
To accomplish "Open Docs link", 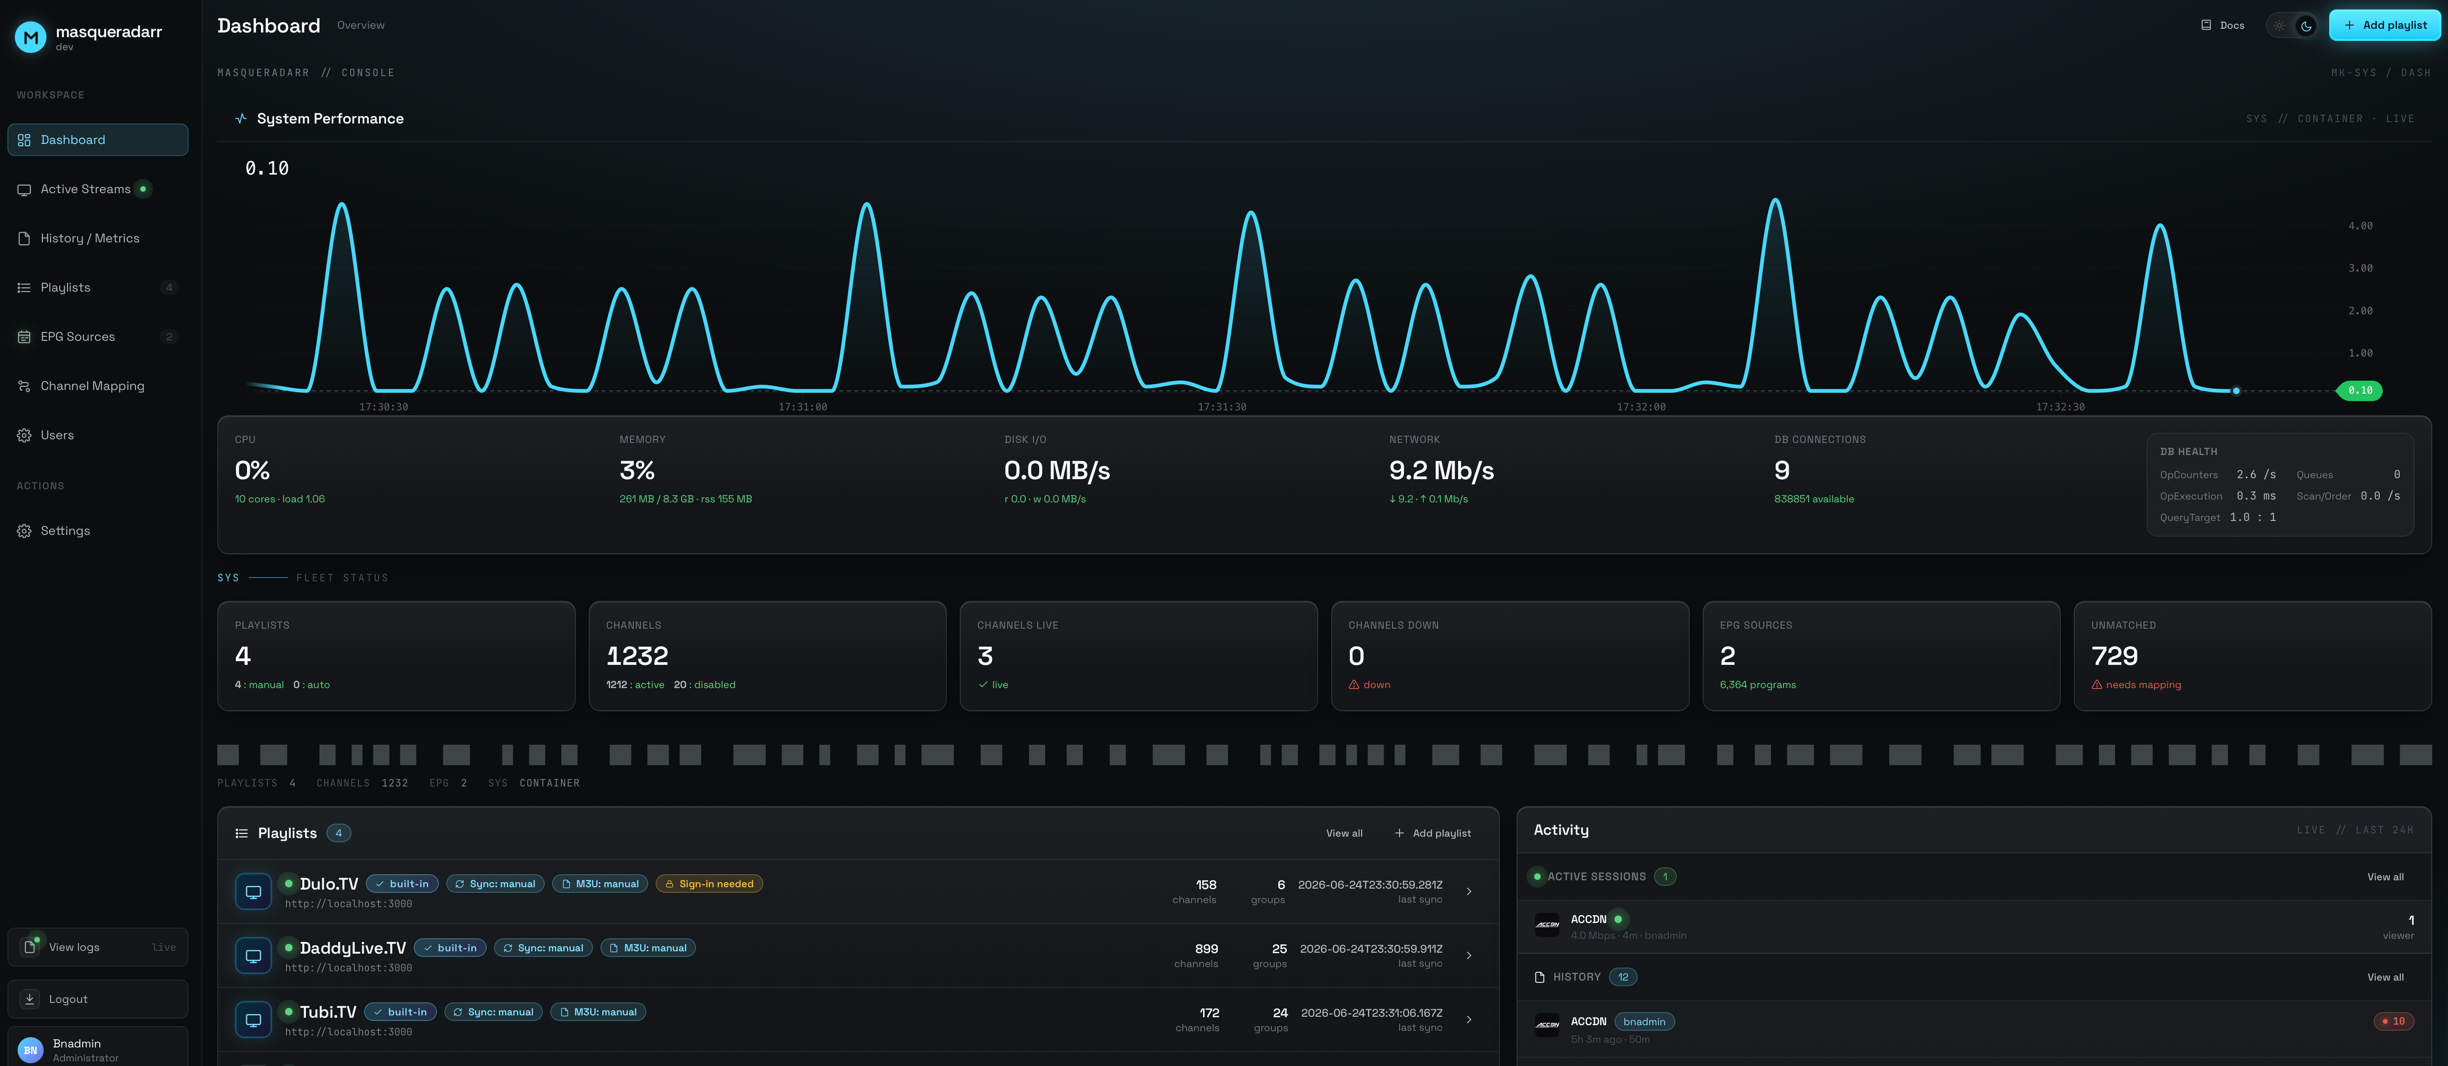I will [x=2223, y=26].
